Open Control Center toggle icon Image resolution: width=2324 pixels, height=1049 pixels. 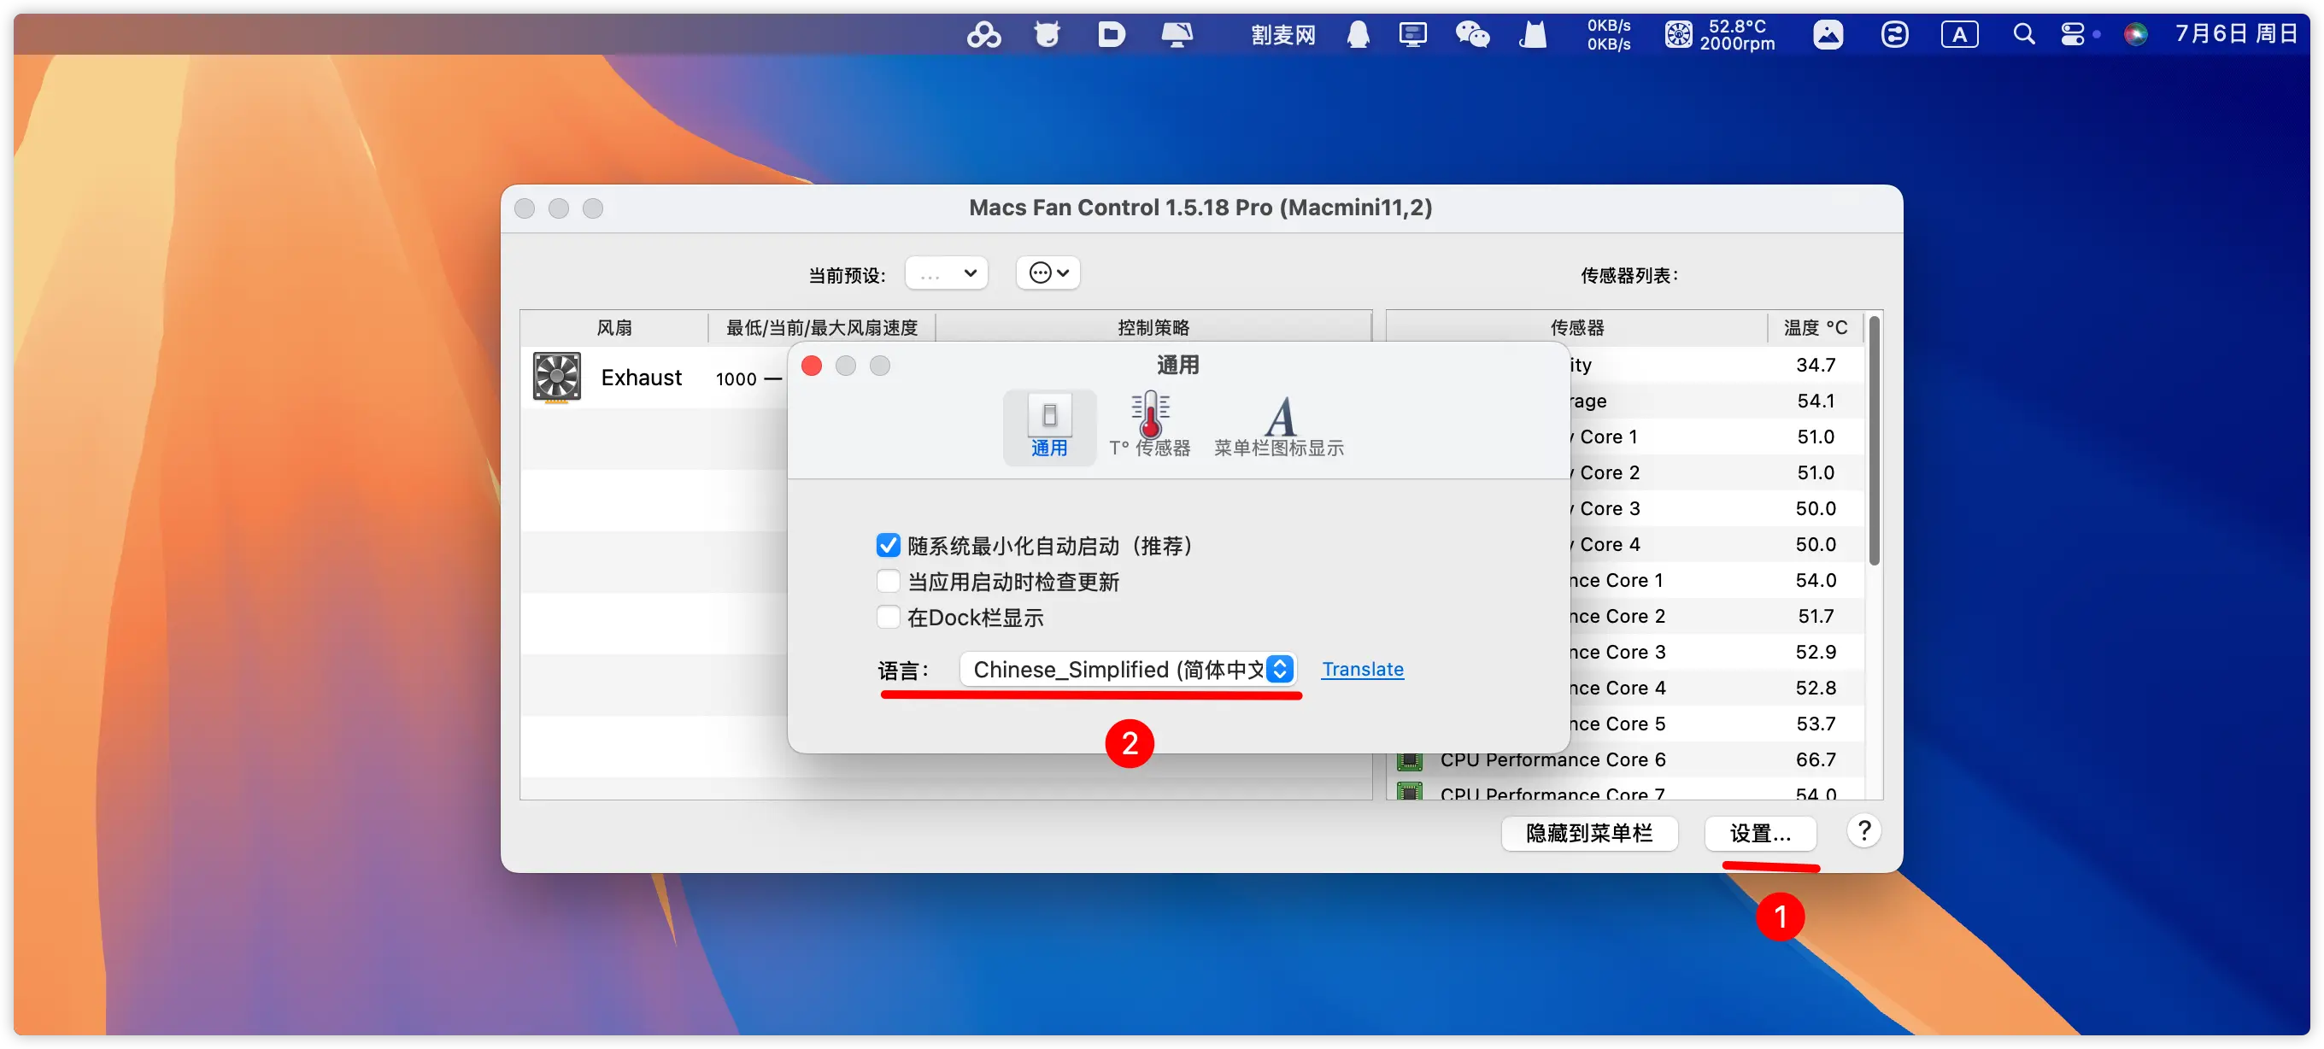2073,35
